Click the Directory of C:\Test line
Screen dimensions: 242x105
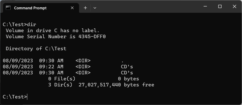pyautogui.click(x=36, y=48)
